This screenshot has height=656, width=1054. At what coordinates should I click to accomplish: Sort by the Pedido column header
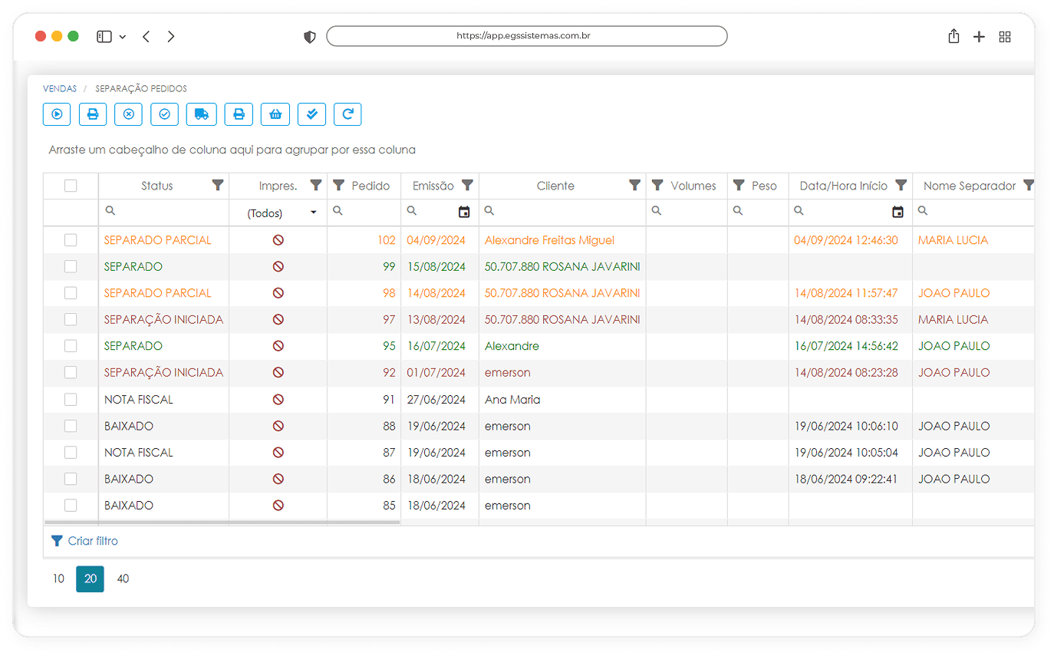coord(371,186)
